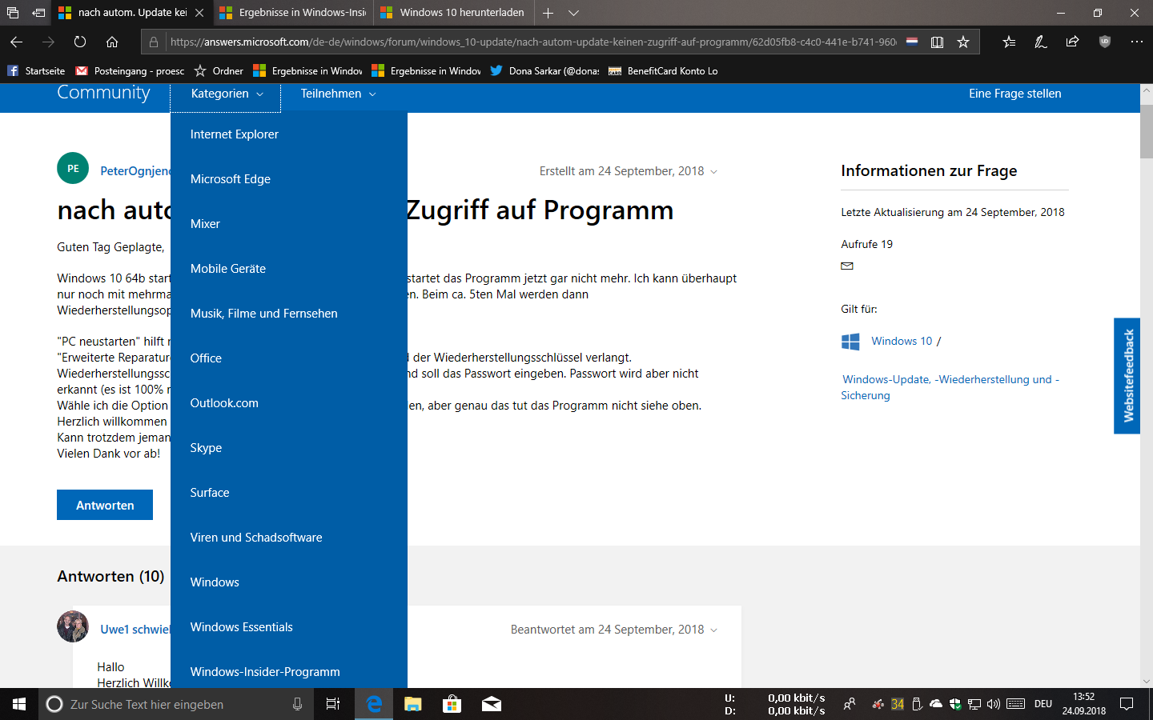The width and height of the screenshot is (1153, 720).
Task: Open Windows Essentials category
Action: 289,627
